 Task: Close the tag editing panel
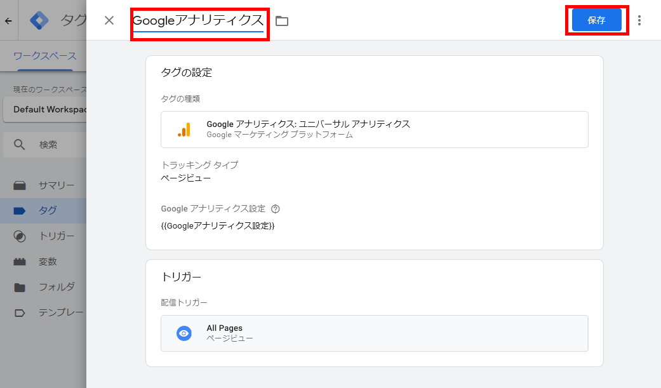(x=109, y=20)
